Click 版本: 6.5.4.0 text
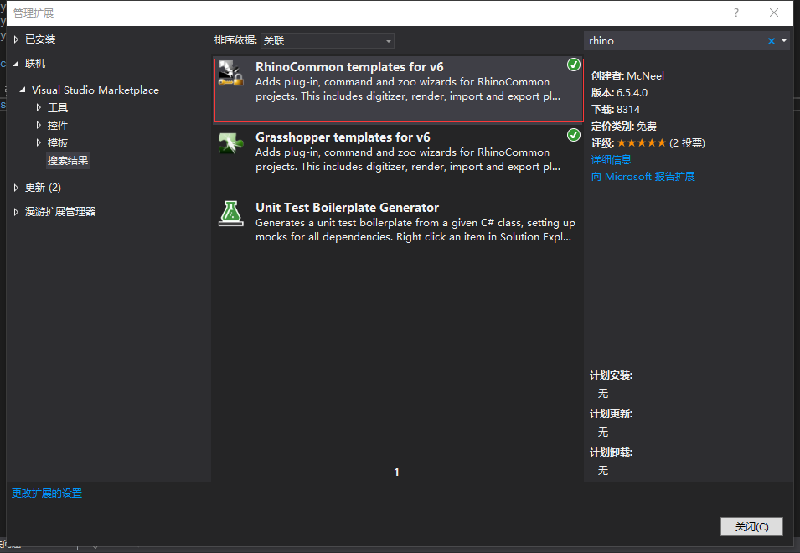800x553 pixels. click(619, 93)
